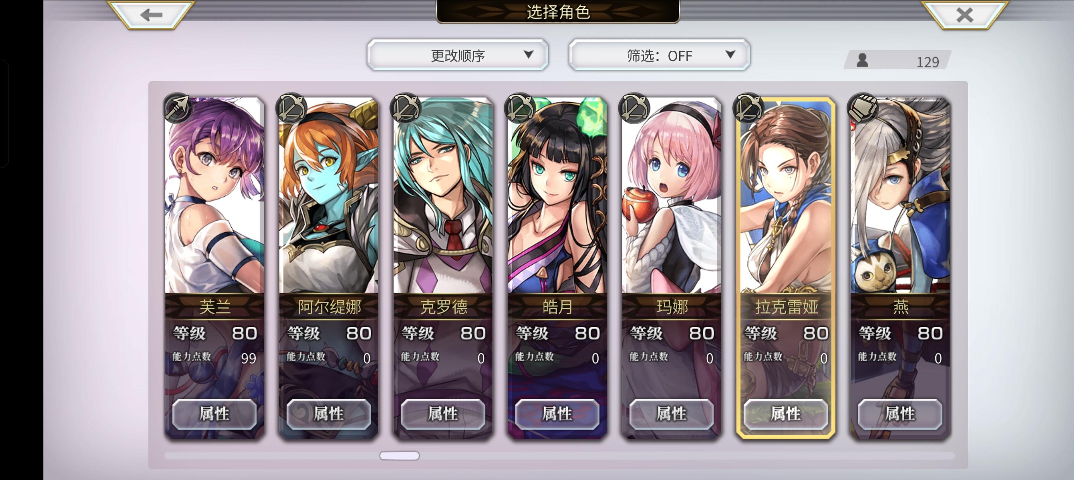Click the bow class icon on 皓月's card
1074x480 pixels.
[520, 108]
